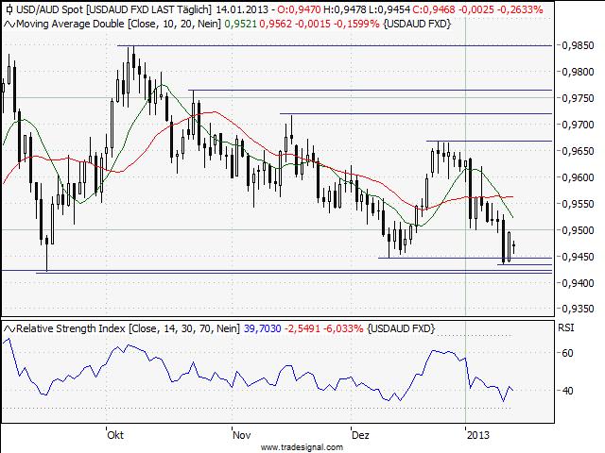Image resolution: width=605 pixels, height=453 pixels.
Task: Click the Dez label on time axis
Action: [x=360, y=435]
